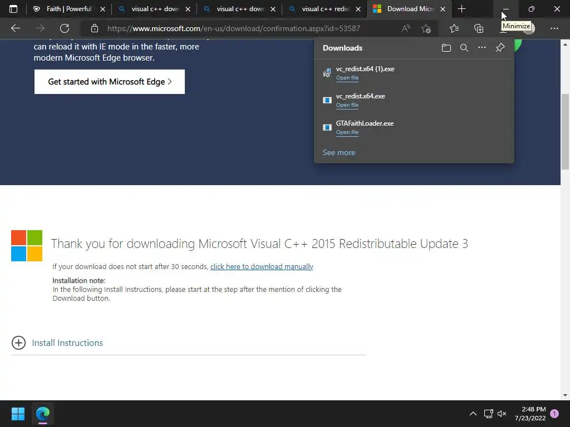Open network status tray icon
The image size is (570, 427).
pyautogui.click(x=488, y=414)
